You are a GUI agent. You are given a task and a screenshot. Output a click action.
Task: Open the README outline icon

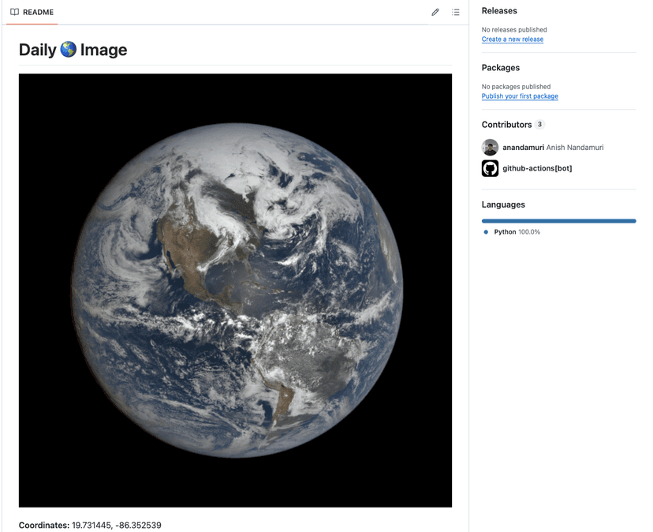(456, 12)
